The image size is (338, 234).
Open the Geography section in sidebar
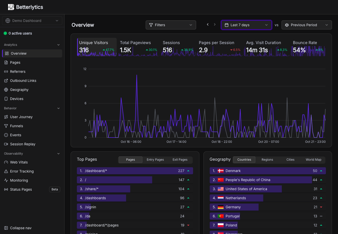point(32,90)
